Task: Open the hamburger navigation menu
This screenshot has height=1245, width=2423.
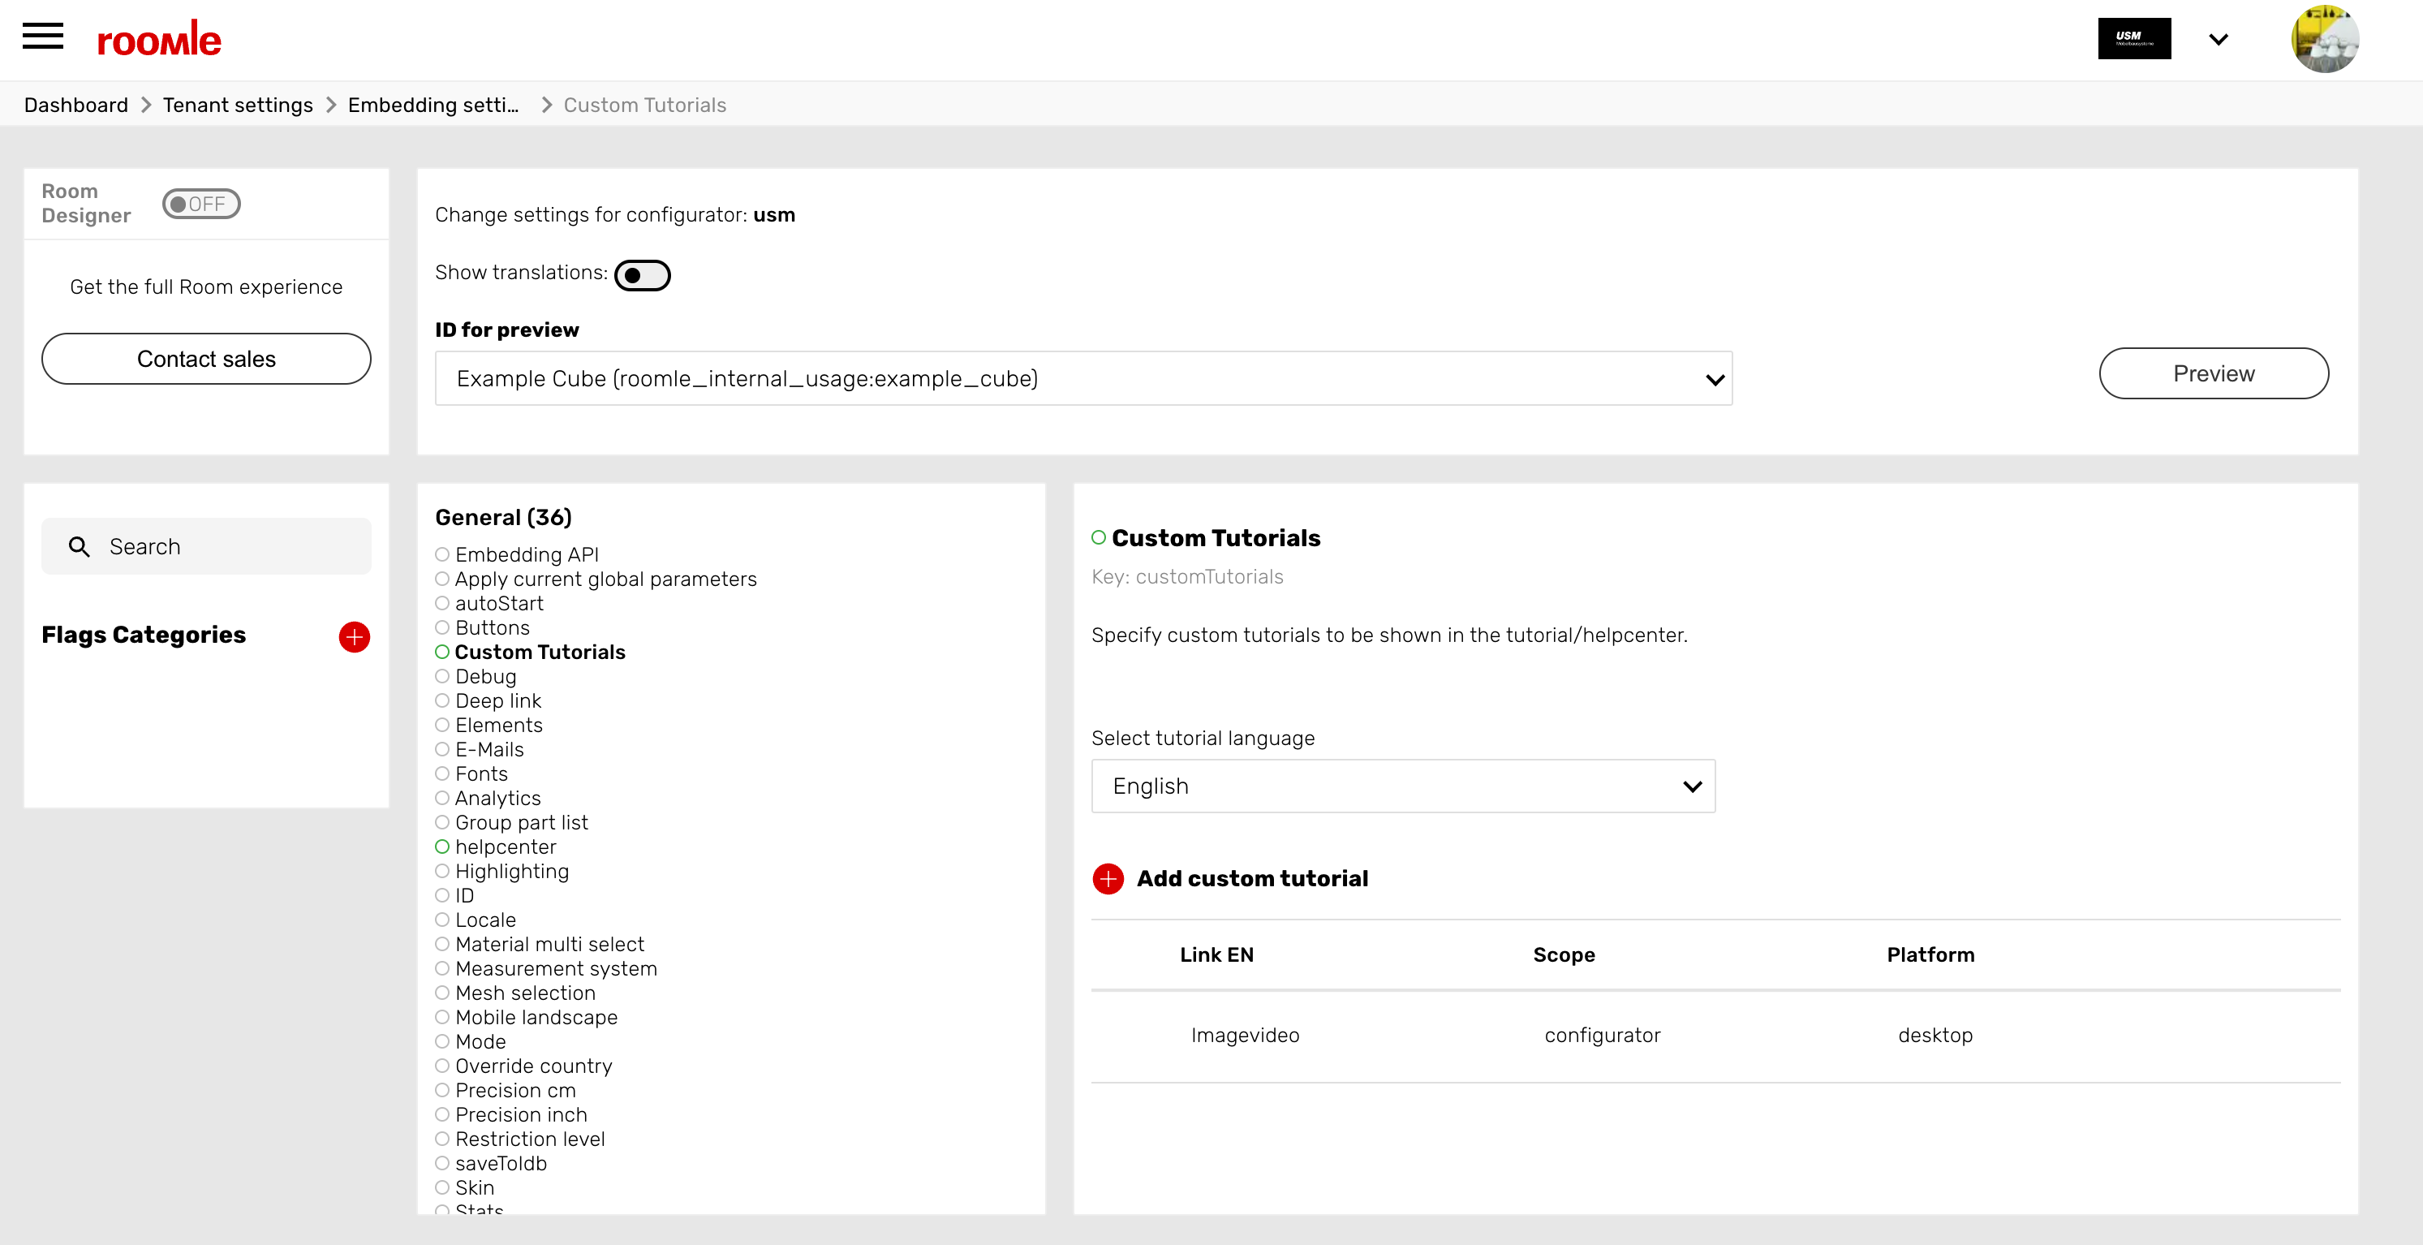Action: [x=42, y=37]
